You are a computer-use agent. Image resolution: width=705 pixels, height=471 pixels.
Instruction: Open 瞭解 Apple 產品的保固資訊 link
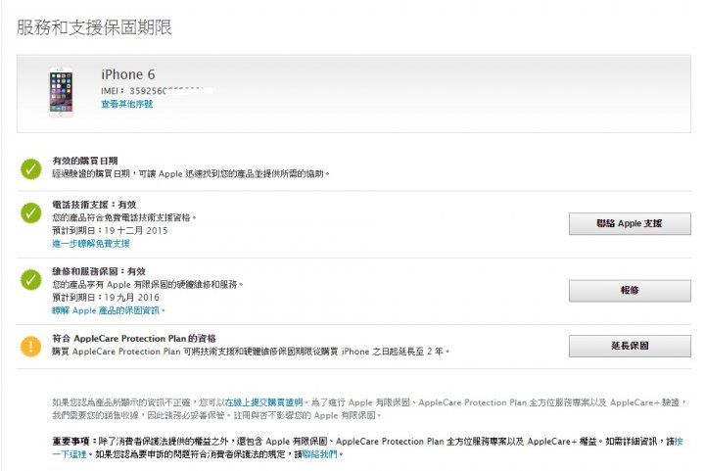tap(109, 310)
